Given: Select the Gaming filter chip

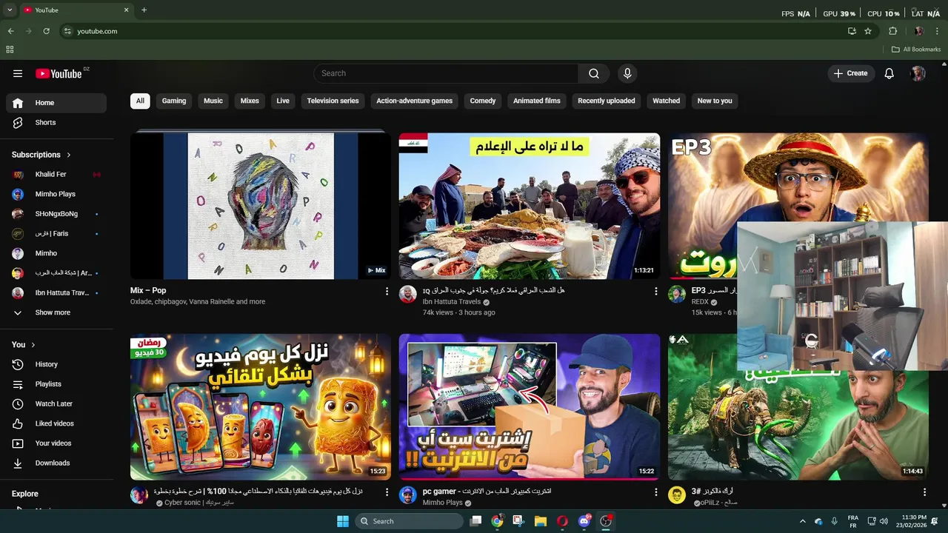Looking at the screenshot, I should coord(174,101).
